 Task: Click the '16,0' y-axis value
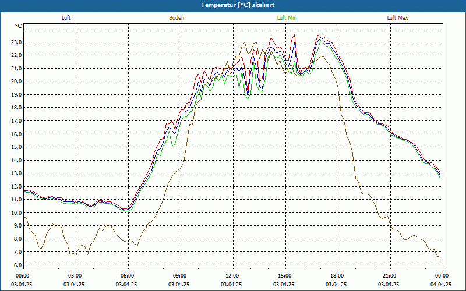click(16, 134)
